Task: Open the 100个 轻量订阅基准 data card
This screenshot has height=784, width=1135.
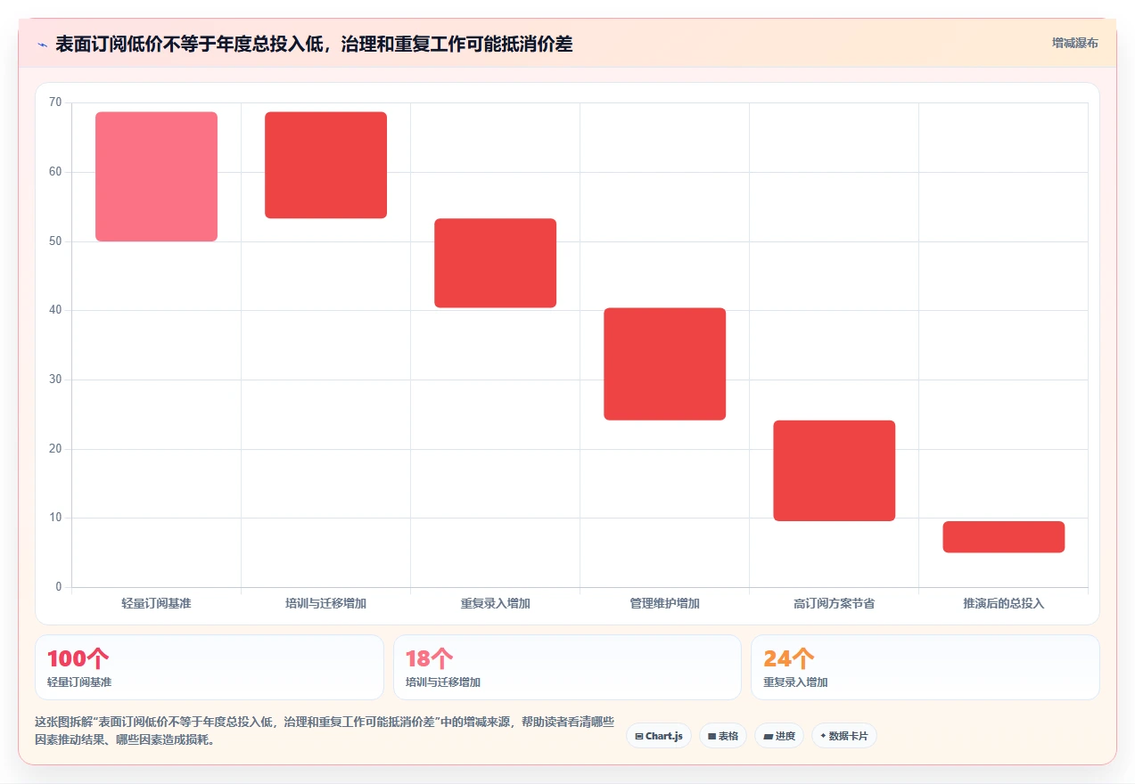Action: click(x=210, y=667)
